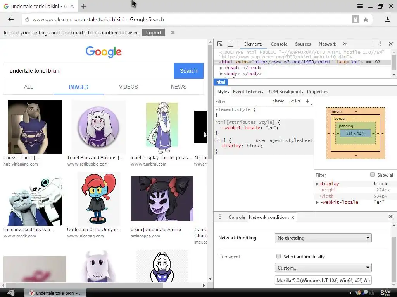Viewport: 397px width, 297px height.
Task: Open DevTools three-dot customize menu
Action: pos(380,44)
